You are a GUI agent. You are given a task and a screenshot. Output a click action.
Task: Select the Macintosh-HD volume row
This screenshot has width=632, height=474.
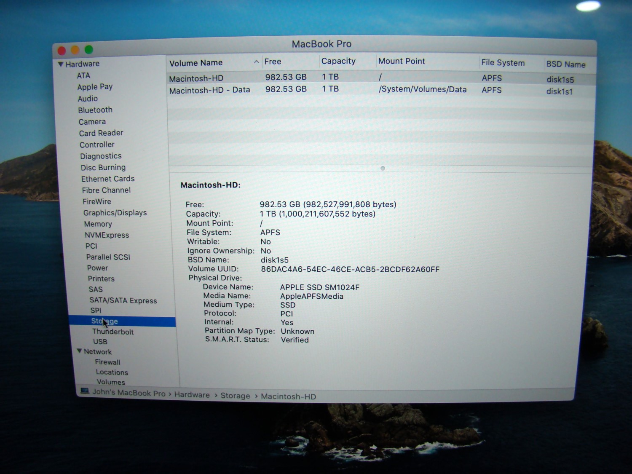coord(196,78)
